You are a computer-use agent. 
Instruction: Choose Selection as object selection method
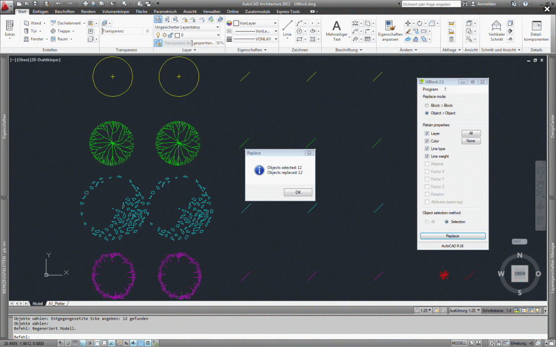tap(455, 222)
